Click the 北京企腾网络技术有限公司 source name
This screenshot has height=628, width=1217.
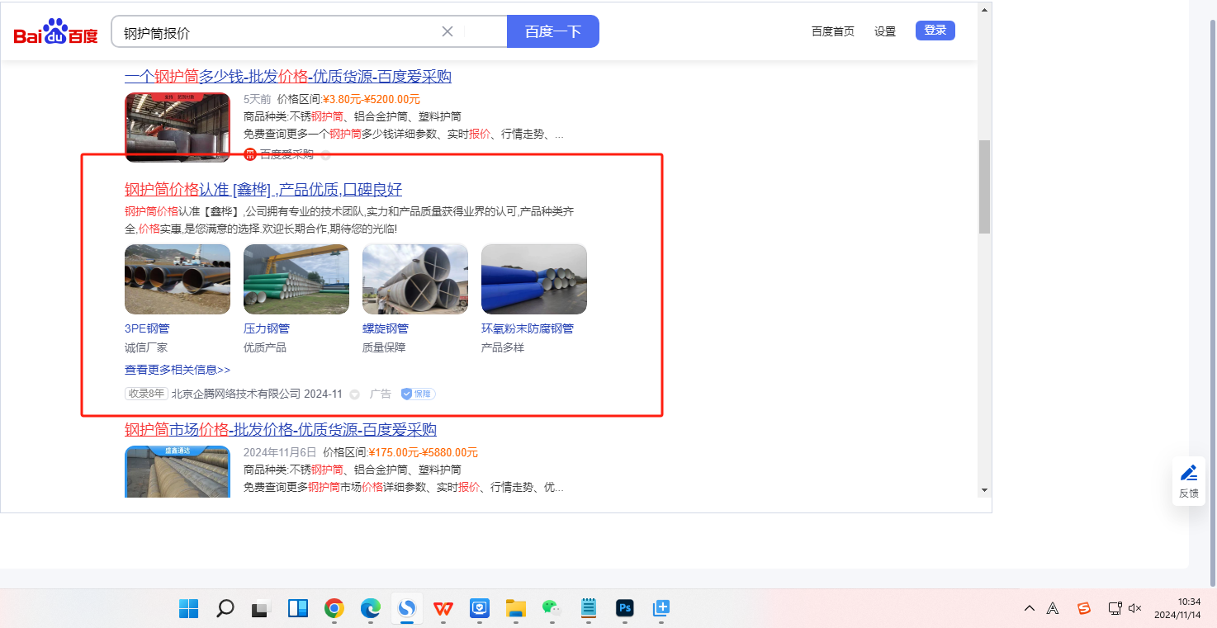click(236, 394)
